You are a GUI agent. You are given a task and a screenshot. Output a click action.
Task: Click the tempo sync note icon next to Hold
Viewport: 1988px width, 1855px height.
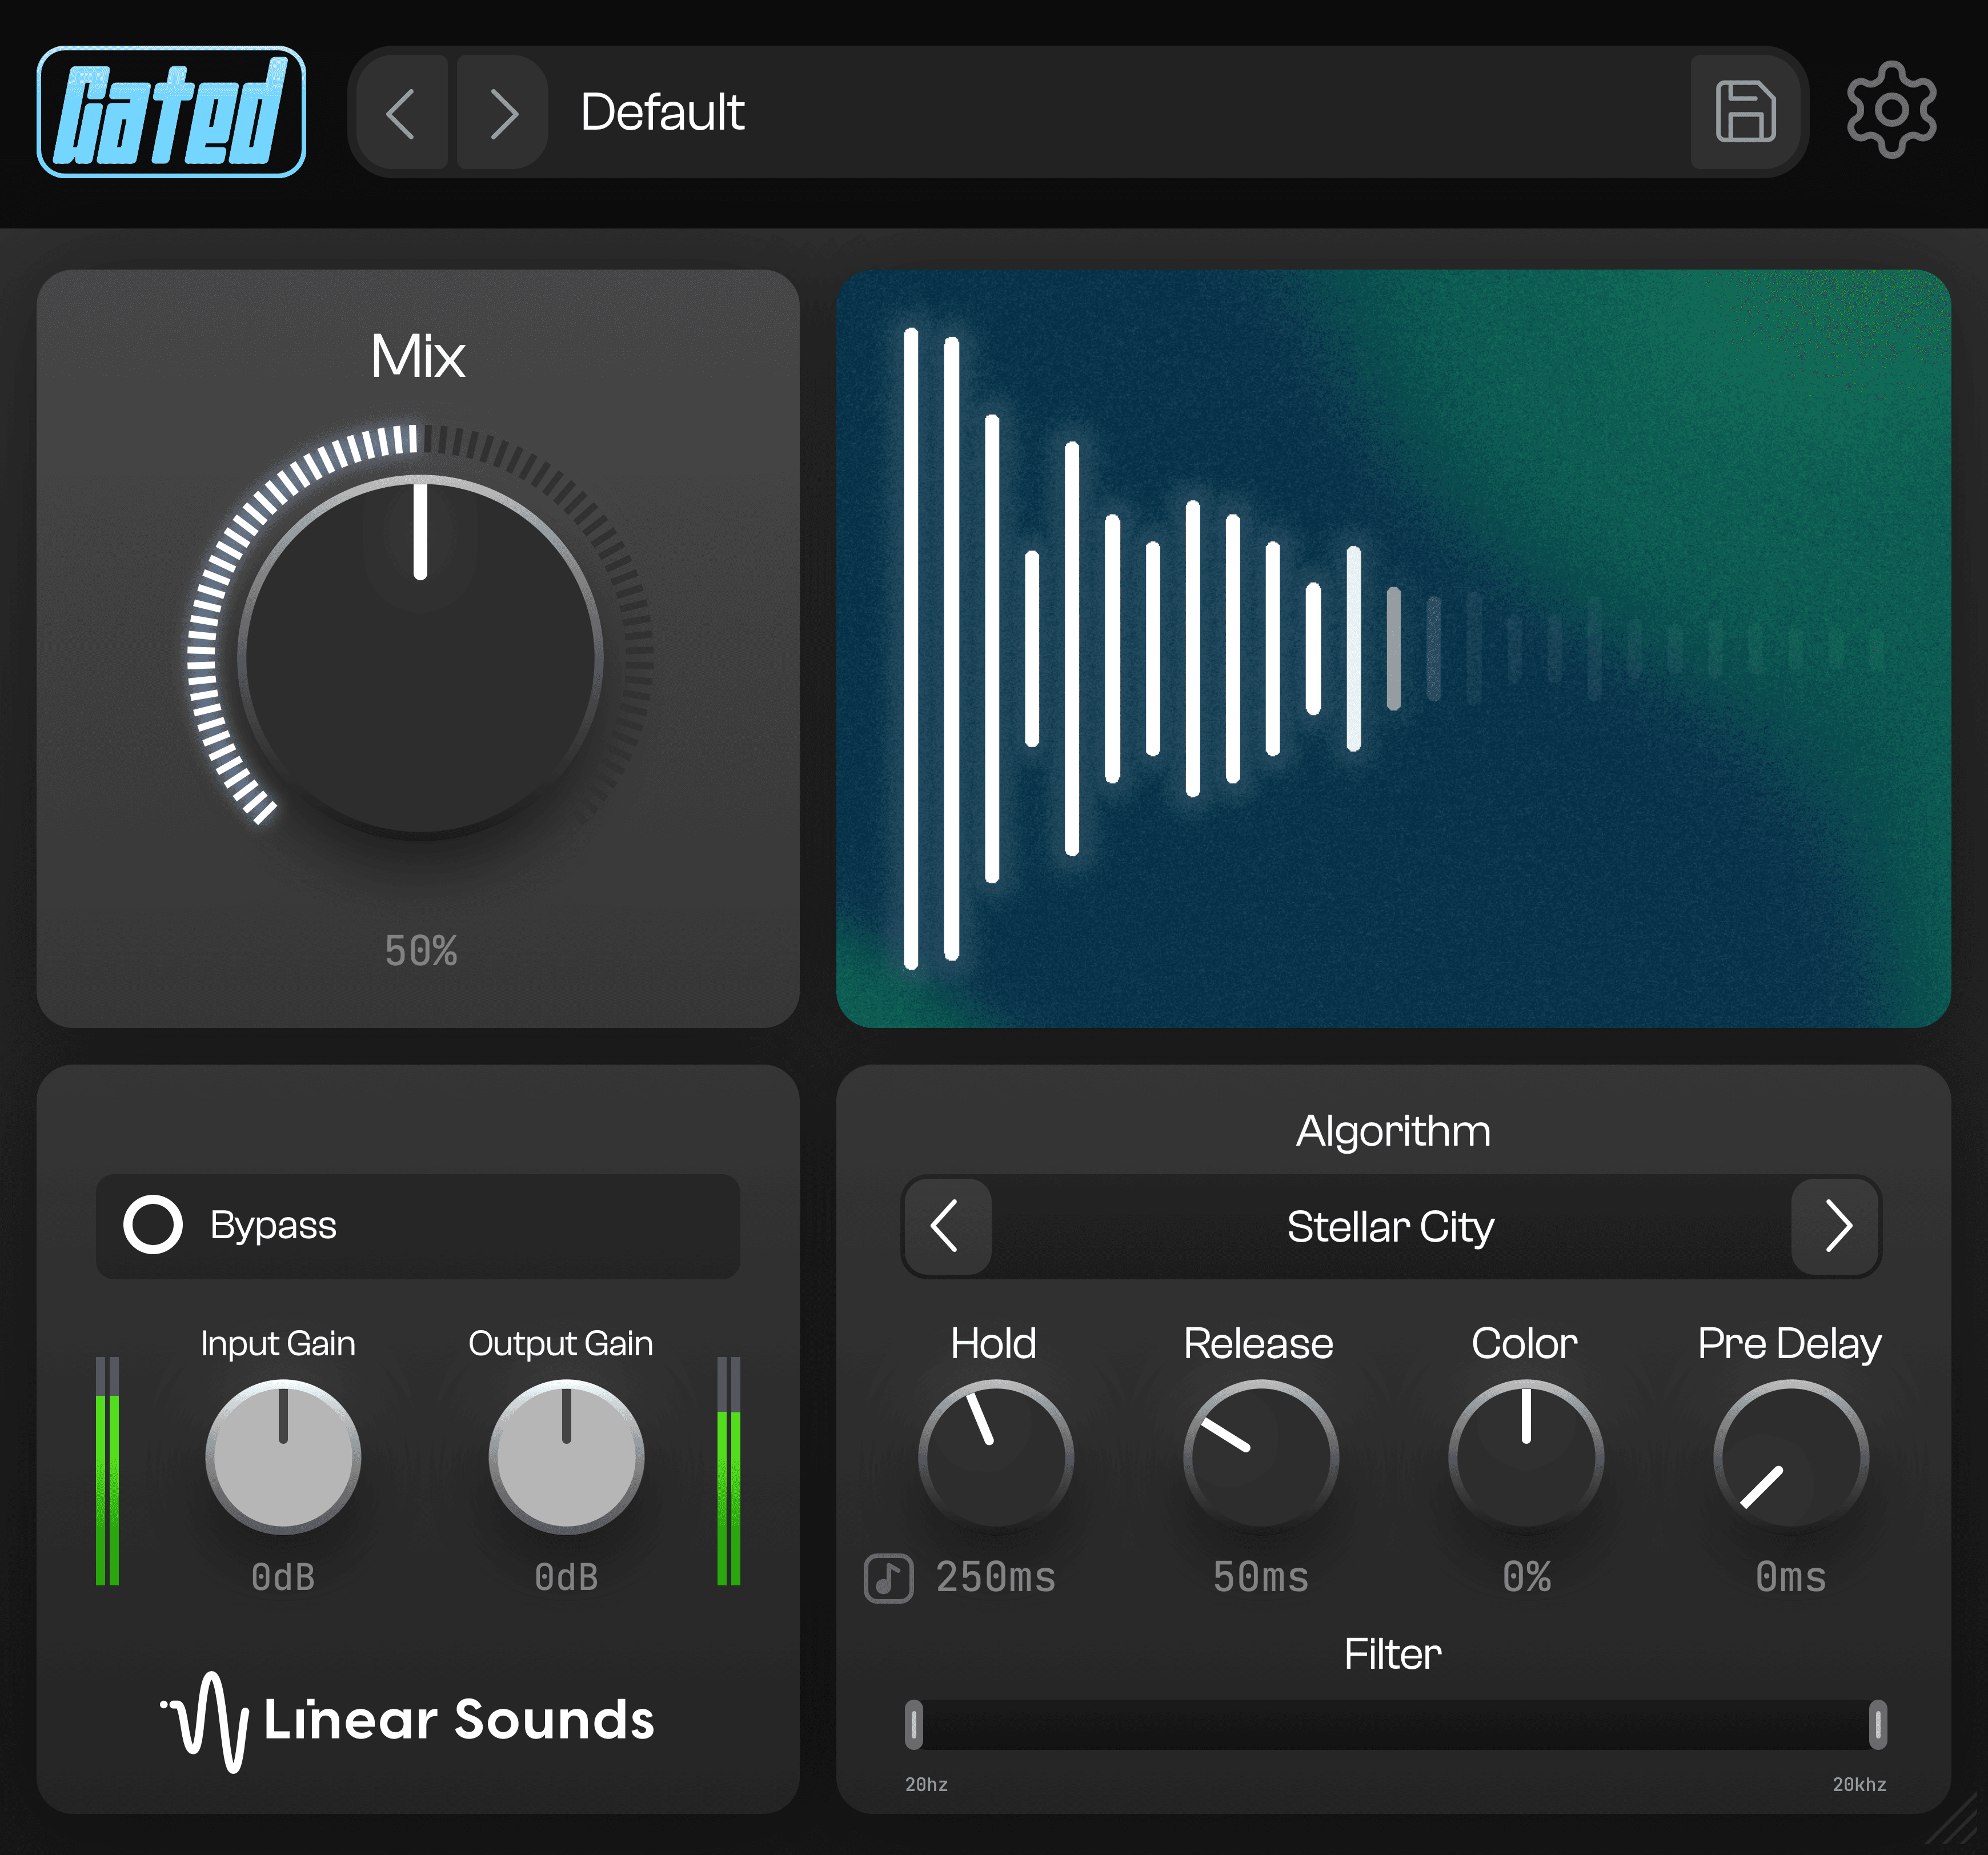coord(888,1577)
